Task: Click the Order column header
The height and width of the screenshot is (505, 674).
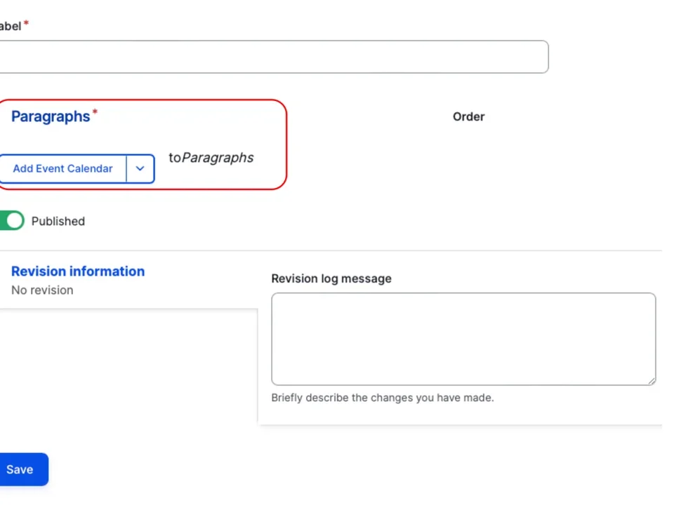Action: tap(468, 116)
